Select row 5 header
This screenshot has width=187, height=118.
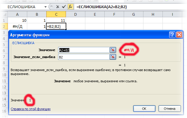(x=4, y=44)
